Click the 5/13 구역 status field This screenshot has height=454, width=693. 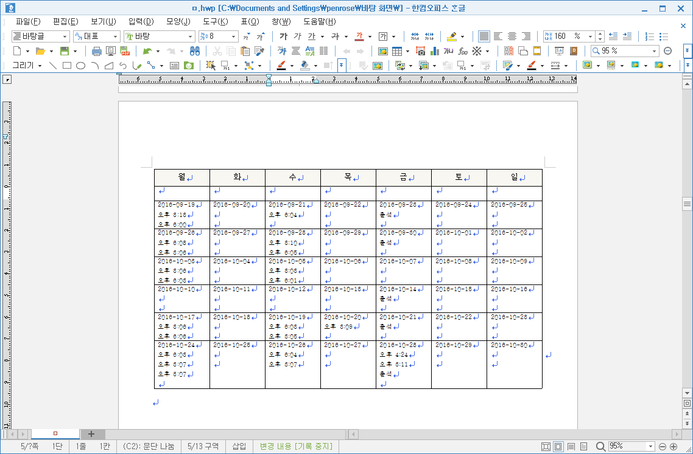coord(203,447)
